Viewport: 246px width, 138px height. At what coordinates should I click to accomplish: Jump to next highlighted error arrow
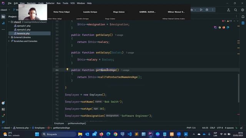(238, 21)
